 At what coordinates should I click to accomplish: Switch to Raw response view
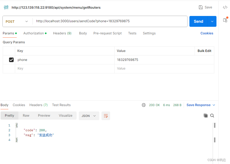(x=26, y=116)
